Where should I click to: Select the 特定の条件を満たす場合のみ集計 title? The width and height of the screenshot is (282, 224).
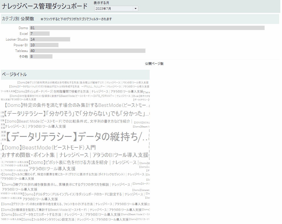coord(77,105)
